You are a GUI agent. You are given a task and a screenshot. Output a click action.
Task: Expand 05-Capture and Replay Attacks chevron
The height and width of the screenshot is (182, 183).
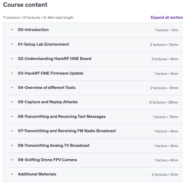coord(12,102)
